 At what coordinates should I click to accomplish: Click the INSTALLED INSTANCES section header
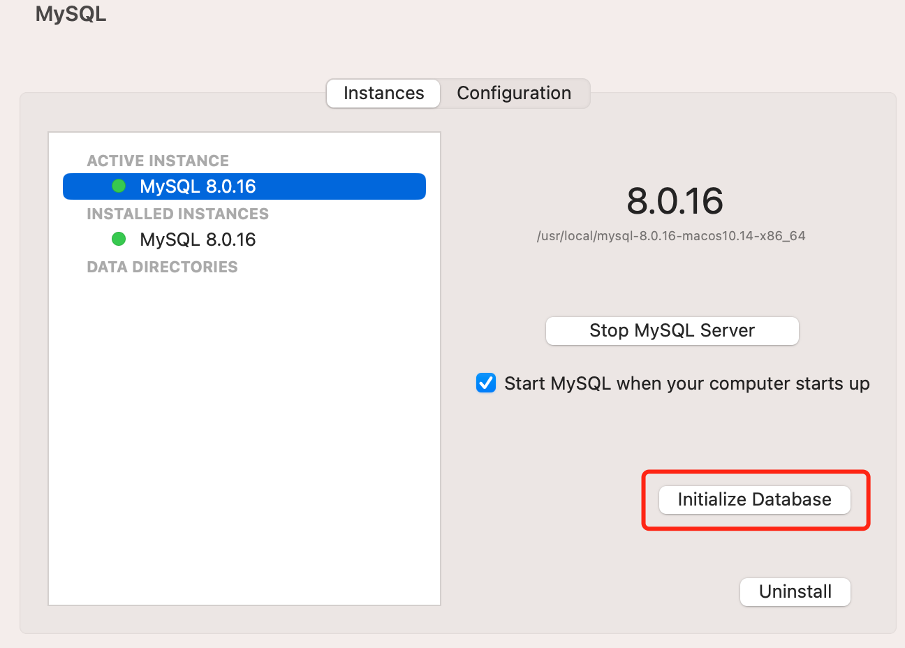[x=177, y=214]
